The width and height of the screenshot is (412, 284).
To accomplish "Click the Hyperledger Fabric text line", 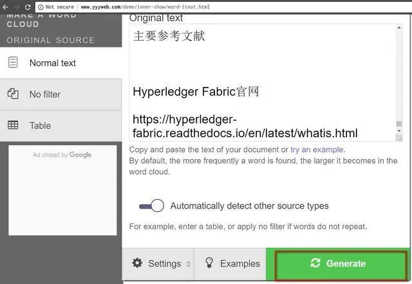I will [196, 92].
